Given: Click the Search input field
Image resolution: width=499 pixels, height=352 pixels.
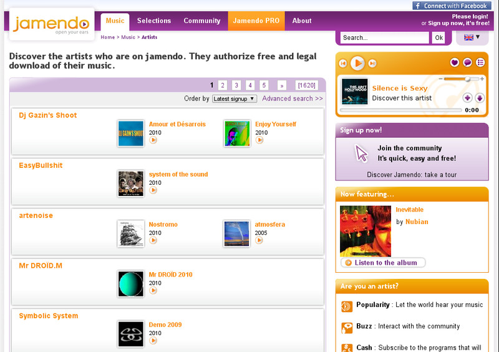Looking at the screenshot, I should pyautogui.click(x=384, y=38).
